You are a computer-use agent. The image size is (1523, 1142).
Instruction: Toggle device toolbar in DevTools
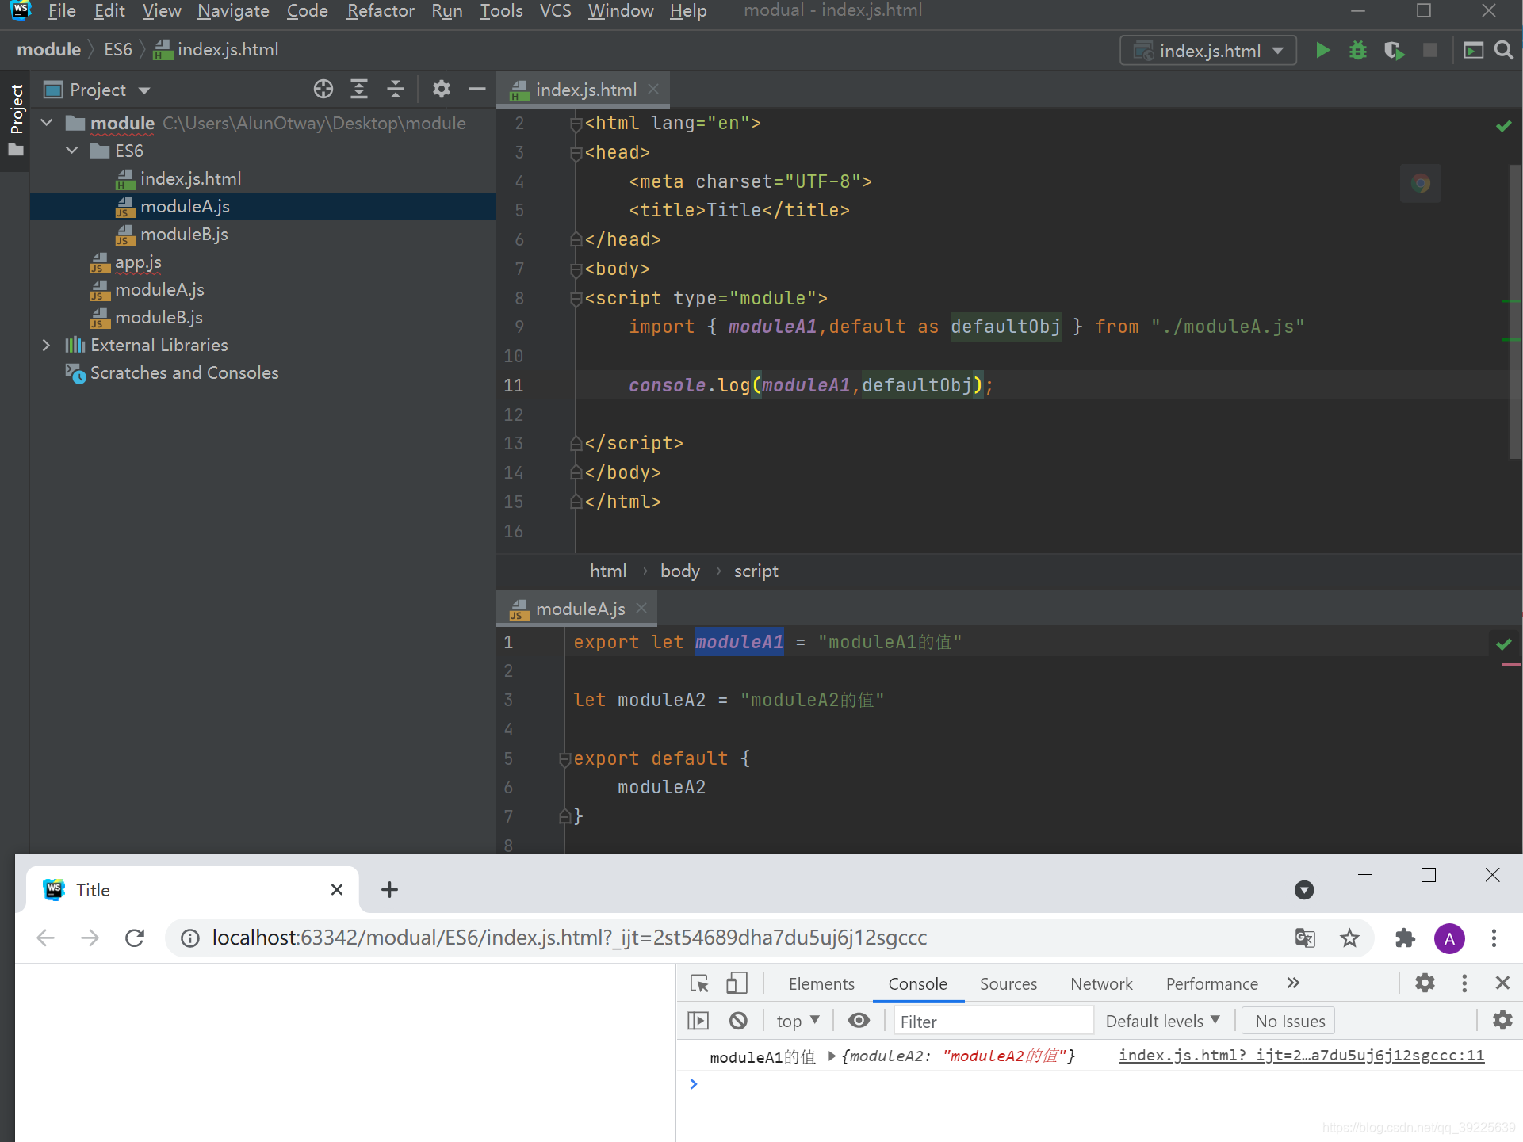737,983
